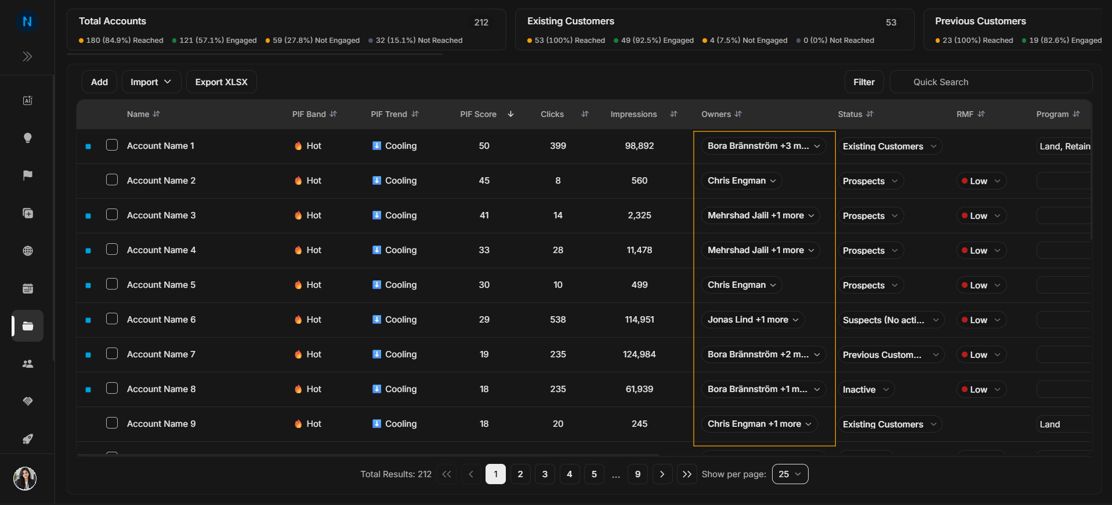1112x505 pixels.
Task: Open the AI sparkle section in sidebar
Action: coord(27,100)
